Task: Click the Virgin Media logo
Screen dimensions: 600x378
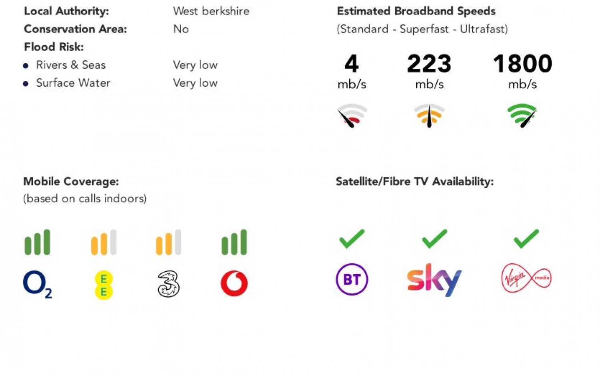Action: click(x=526, y=278)
